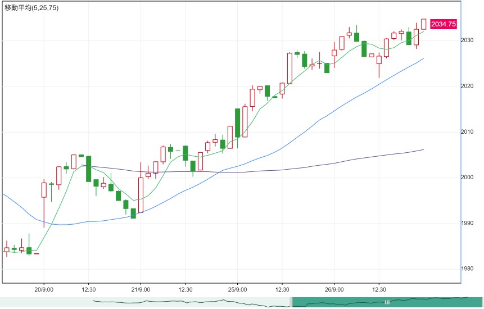
Task: Select the 26/9:00 time axis label
Action: pos(334,289)
